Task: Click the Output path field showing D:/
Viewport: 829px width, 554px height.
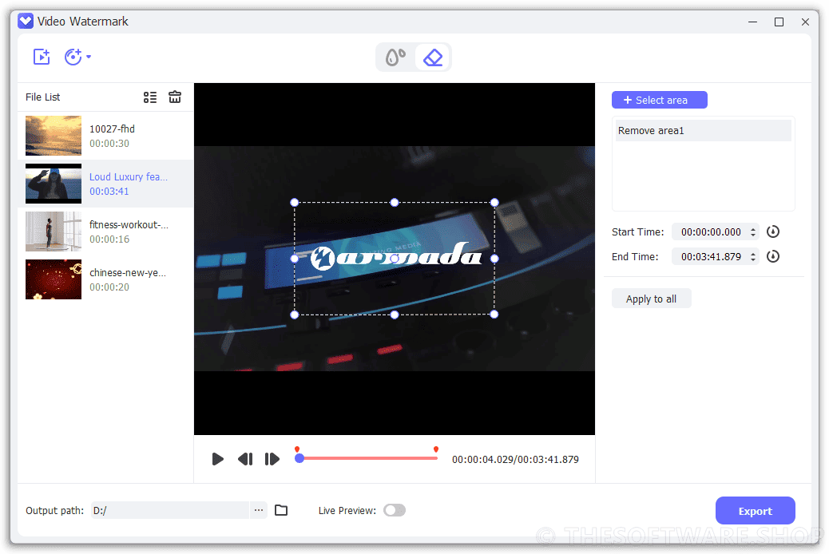Action: coord(169,510)
